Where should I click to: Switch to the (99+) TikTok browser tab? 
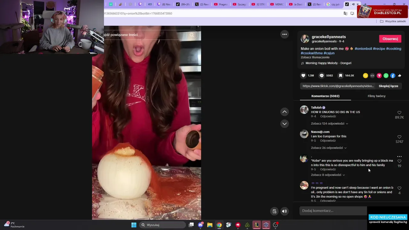coord(183,4)
